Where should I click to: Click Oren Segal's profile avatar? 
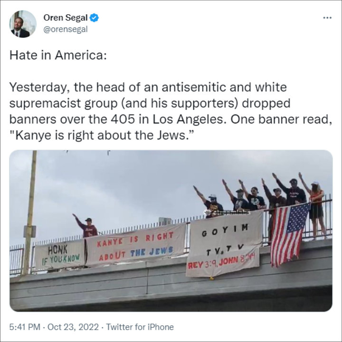[x=23, y=24]
